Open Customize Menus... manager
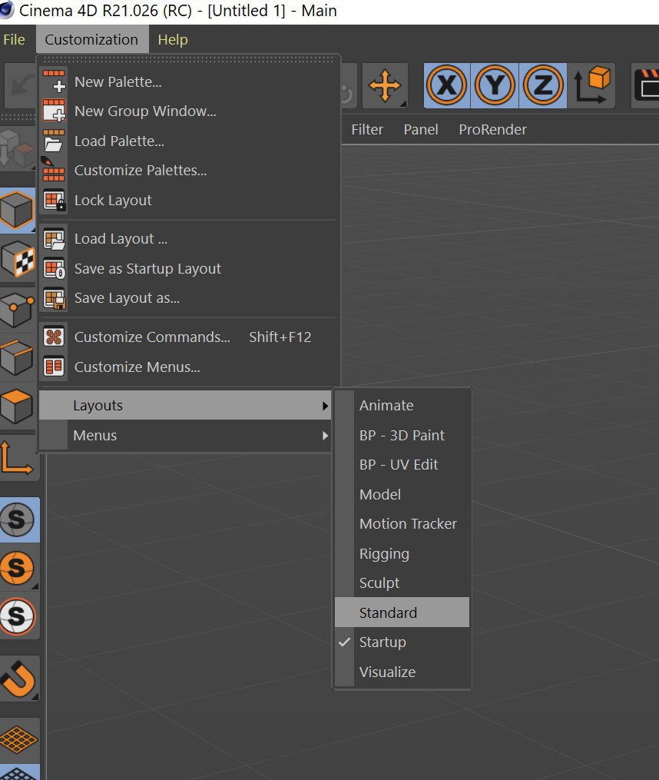Screen dimensions: 659x780 189,367
